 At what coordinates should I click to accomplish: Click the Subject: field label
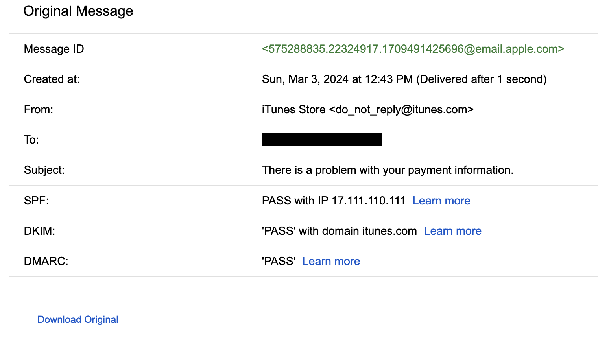[44, 170]
